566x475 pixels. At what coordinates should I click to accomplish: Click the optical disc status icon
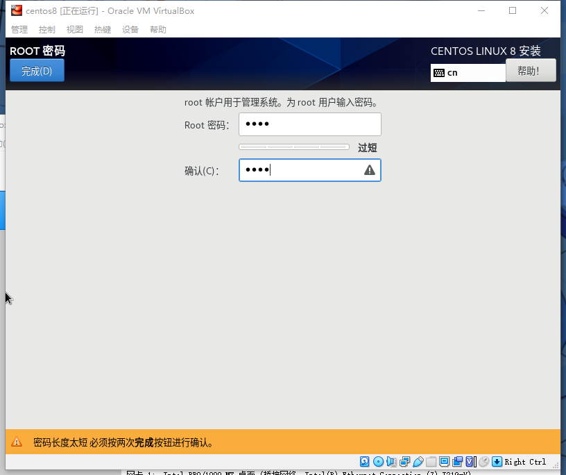tap(378, 462)
